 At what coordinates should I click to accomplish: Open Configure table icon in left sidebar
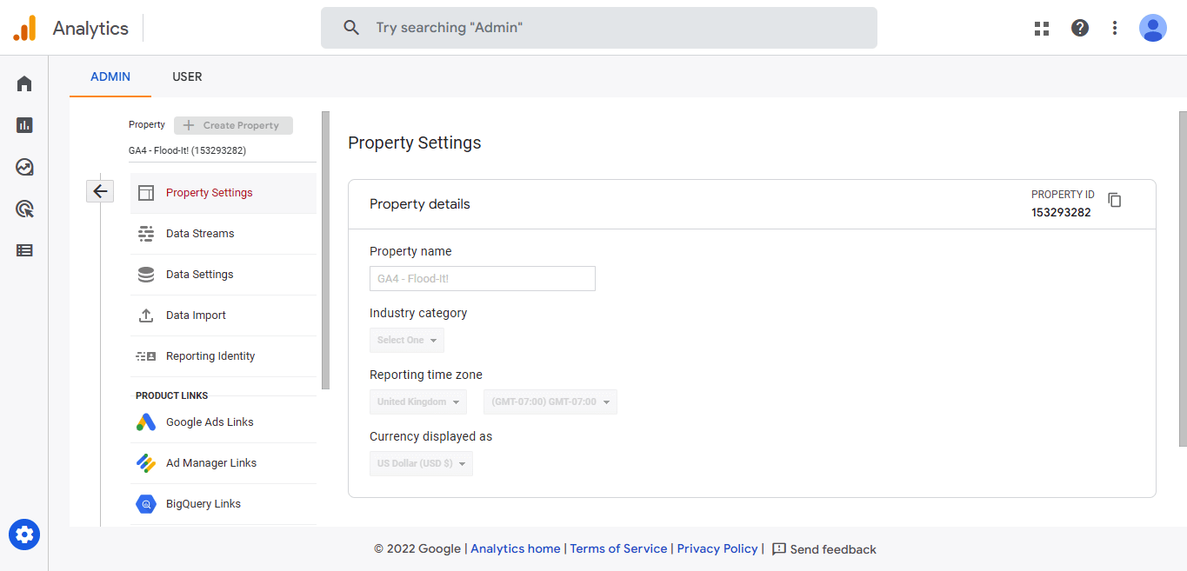pyautogui.click(x=24, y=250)
